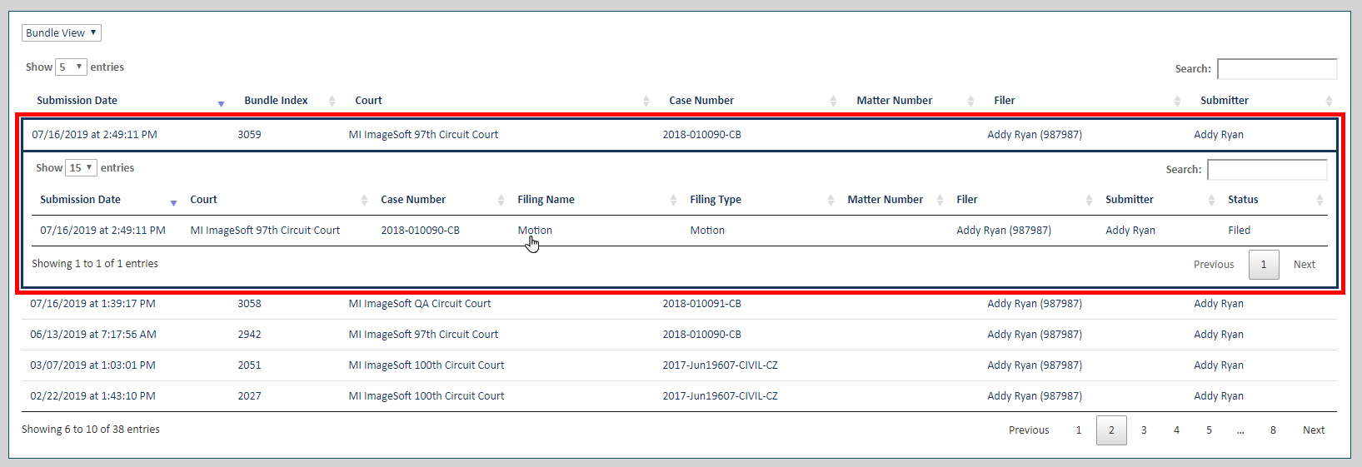Click inner table Previous page button

1214,265
